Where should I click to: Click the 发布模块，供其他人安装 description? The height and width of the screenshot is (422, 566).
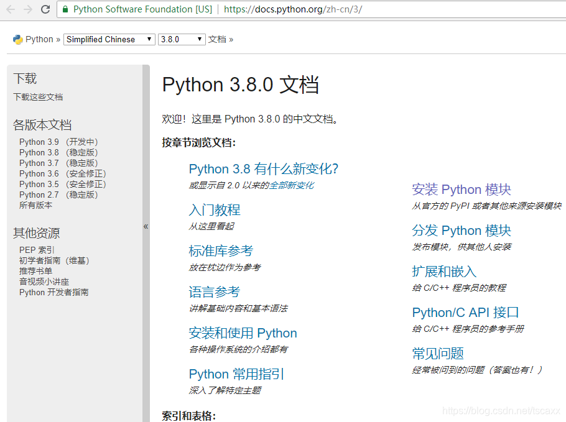tap(462, 247)
